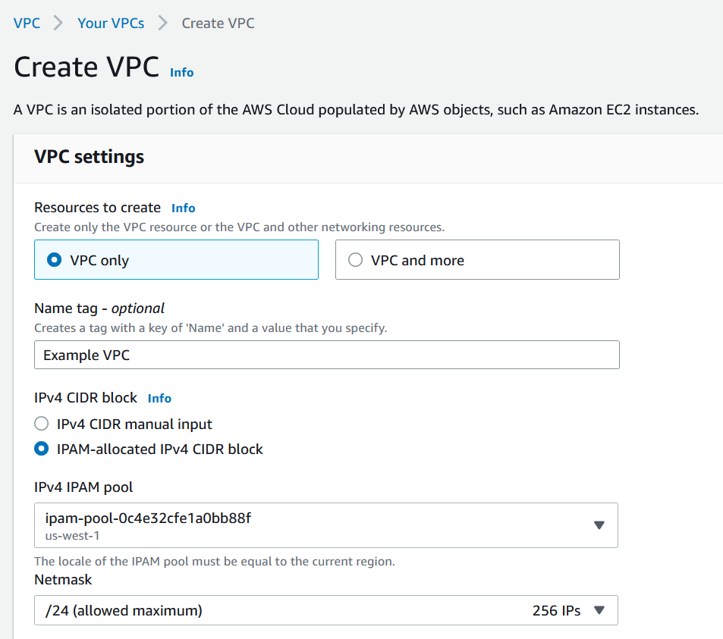Click the Info link beside Create VPC heading
Image resolution: width=723 pixels, height=639 pixels.
point(181,73)
